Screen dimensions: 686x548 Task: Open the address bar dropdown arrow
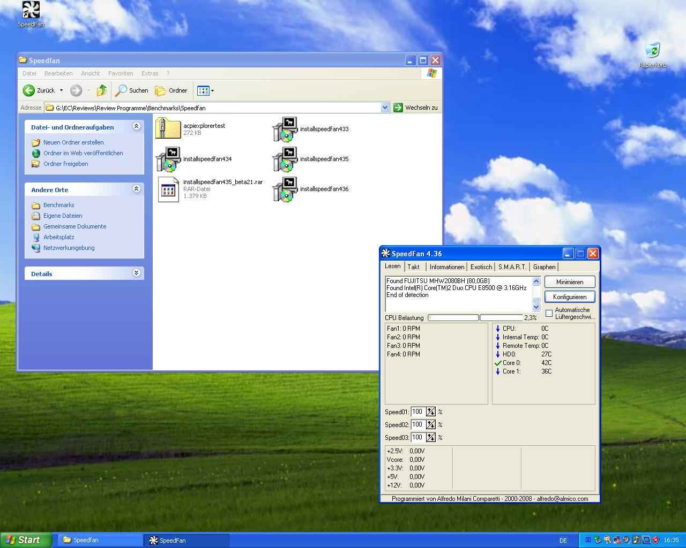(385, 108)
